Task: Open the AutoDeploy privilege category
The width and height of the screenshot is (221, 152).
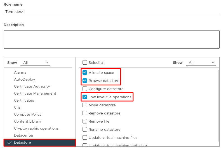Action: click(25, 79)
